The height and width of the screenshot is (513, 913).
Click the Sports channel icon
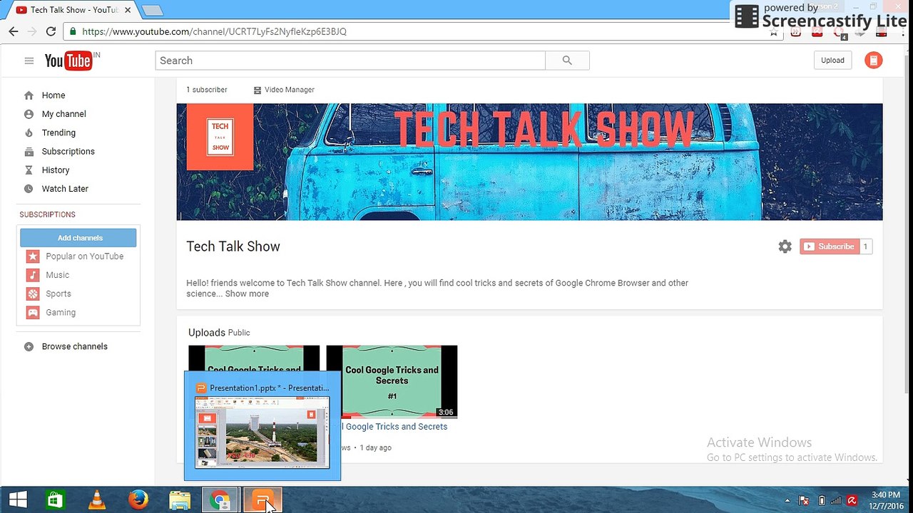tap(33, 294)
